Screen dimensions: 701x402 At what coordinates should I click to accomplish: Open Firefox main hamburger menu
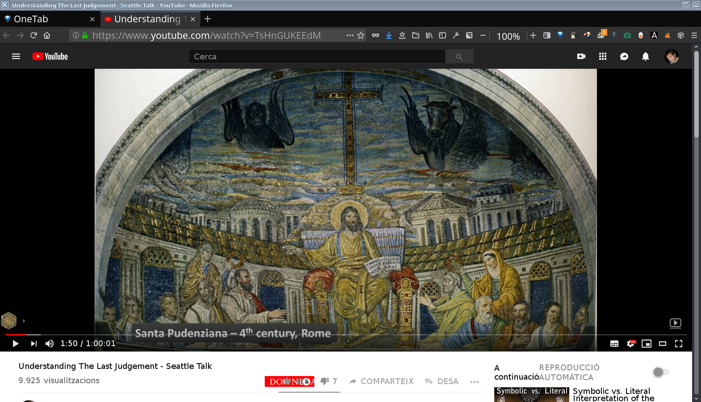(x=694, y=35)
